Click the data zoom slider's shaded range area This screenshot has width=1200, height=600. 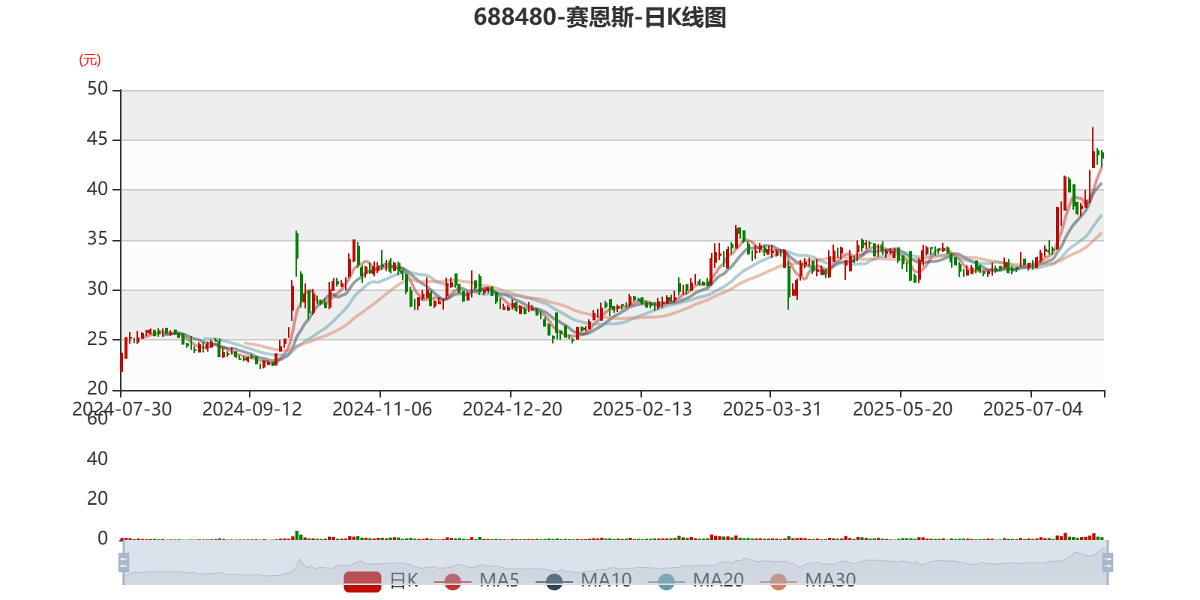tap(615, 562)
